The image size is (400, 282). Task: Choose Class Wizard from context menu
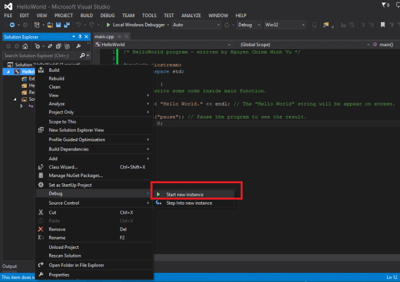[94, 167]
